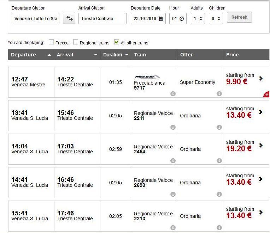Screen dimensions: 270x233
Task: Click the red plus badge on first result
Action: pyautogui.click(x=266, y=94)
